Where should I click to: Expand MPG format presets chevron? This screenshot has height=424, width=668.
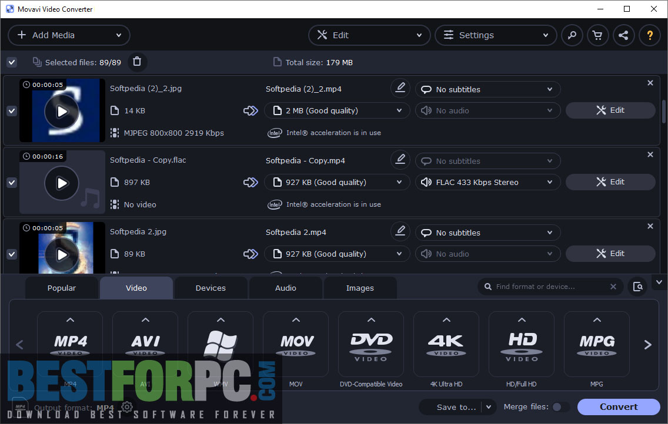click(x=597, y=320)
